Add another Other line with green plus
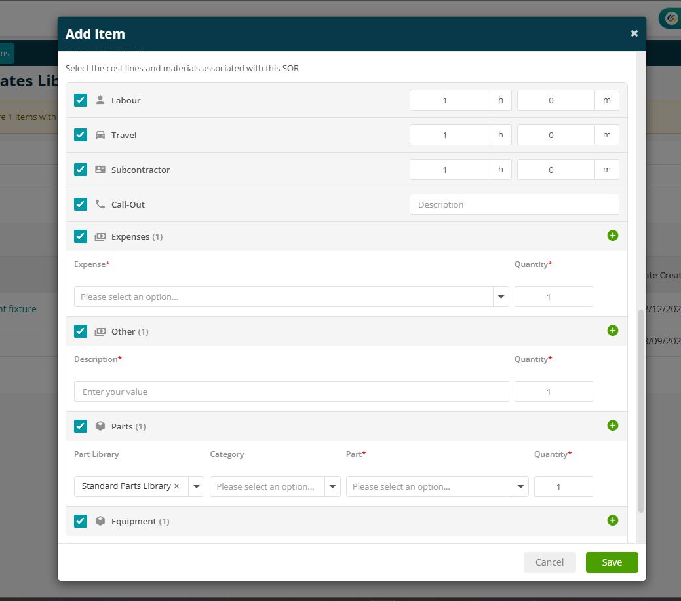Viewport: 681px width, 601px height. 612,331
